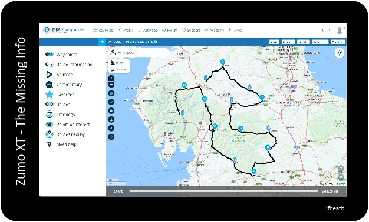Image resolution: width=369 pixels, height=222 pixels.
Task: Click the Save button
Action: point(274,42)
